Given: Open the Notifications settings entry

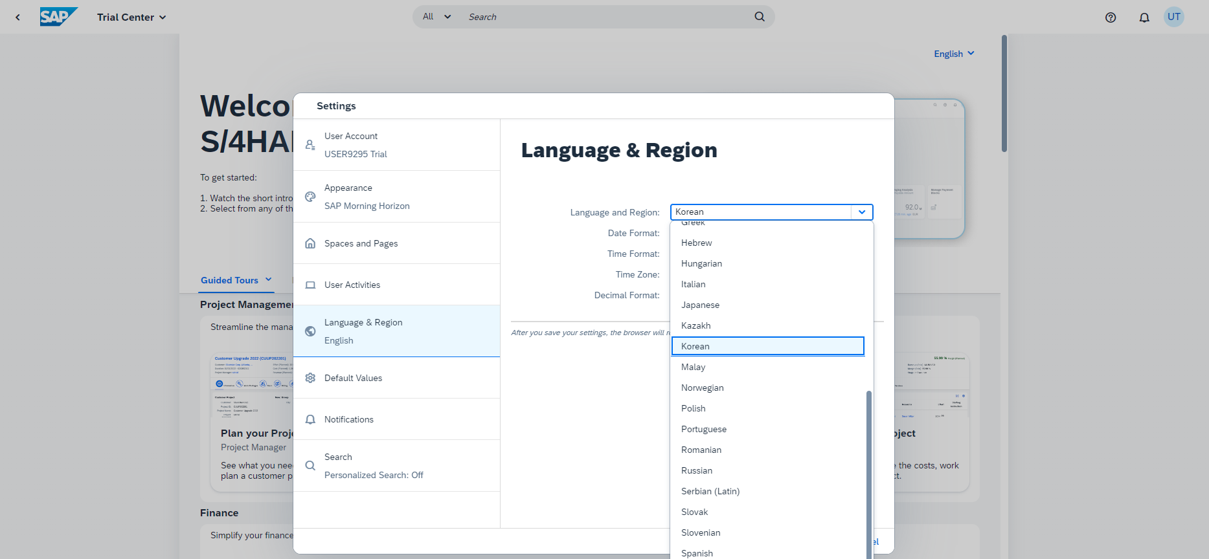Looking at the screenshot, I should (396, 419).
